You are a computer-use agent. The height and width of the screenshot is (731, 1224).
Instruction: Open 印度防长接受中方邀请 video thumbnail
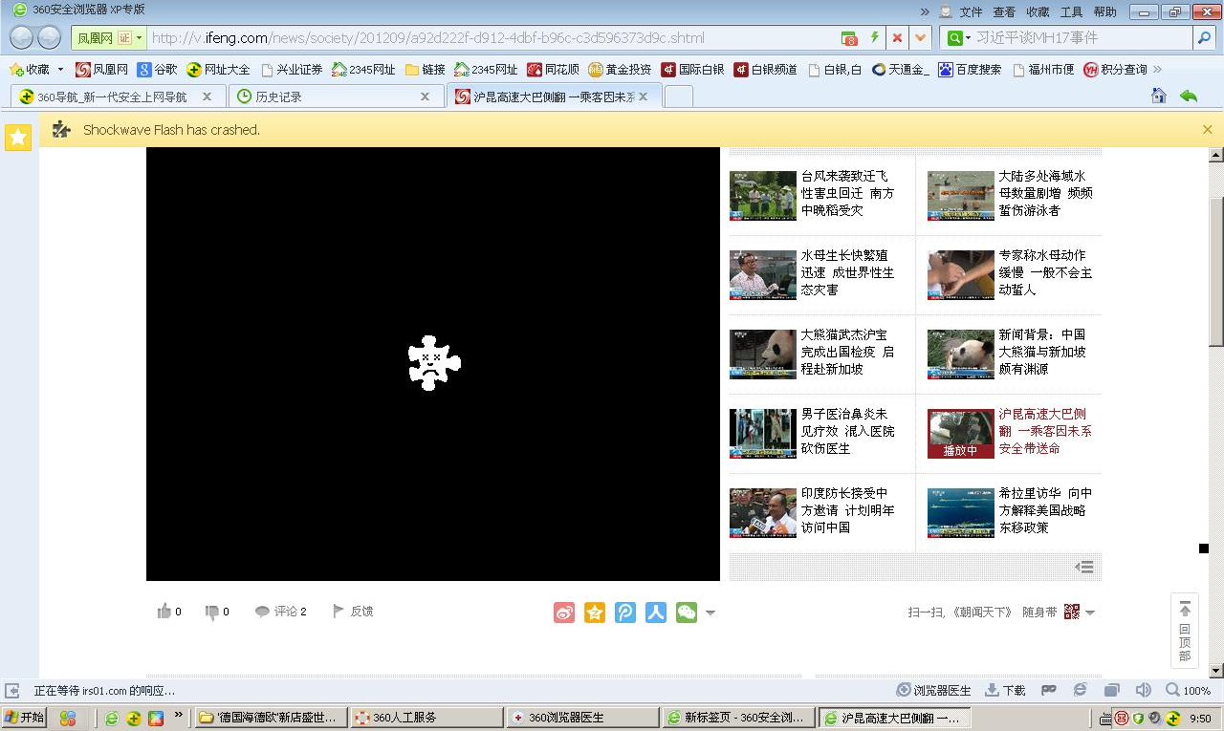(762, 512)
